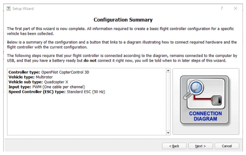Click the summary list scroll down arrow

(168, 133)
